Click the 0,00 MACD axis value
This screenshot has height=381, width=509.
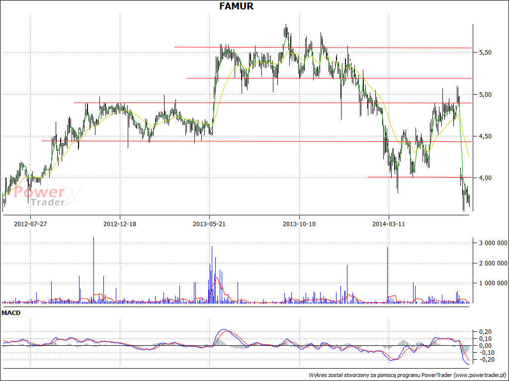(x=485, y=346)
